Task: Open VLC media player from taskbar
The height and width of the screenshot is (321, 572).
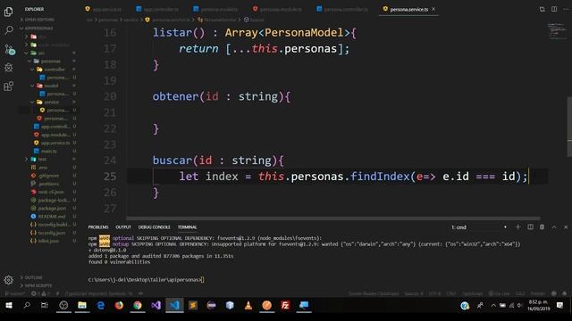Action: pyautogui.click(x=248, y=305)
